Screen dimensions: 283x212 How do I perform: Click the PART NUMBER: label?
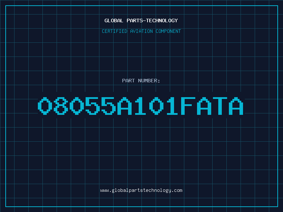(x=141, y=81)
